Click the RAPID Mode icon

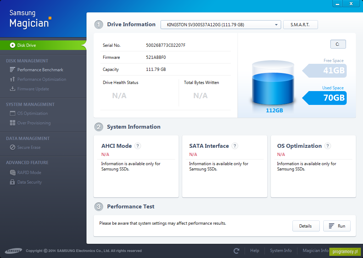coord(12,172)
